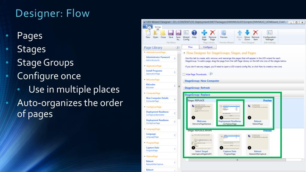Select Deployment Readiness thumbnail in REPLACE stage

(229, 114)
